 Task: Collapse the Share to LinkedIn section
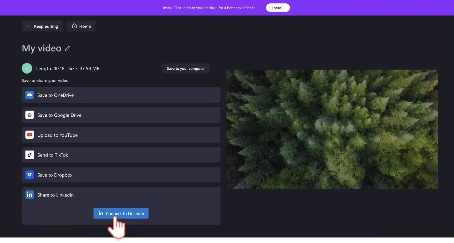click(215, 195)
